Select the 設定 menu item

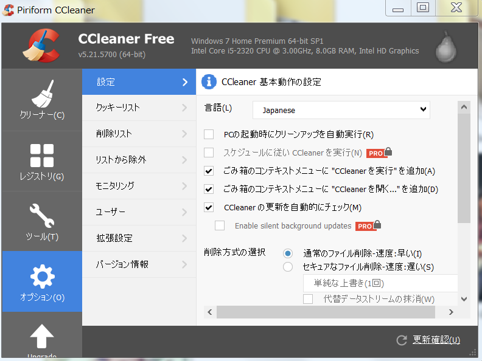click(139, 81)
